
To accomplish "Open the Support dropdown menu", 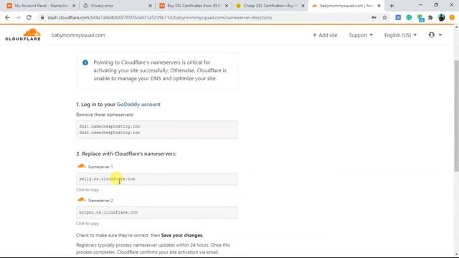I will pos(361,35).
